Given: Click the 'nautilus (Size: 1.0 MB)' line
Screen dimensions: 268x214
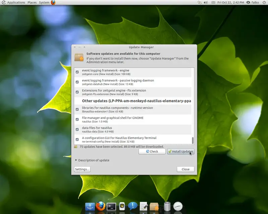Looking at the screenshot, I should pos(95,121).
